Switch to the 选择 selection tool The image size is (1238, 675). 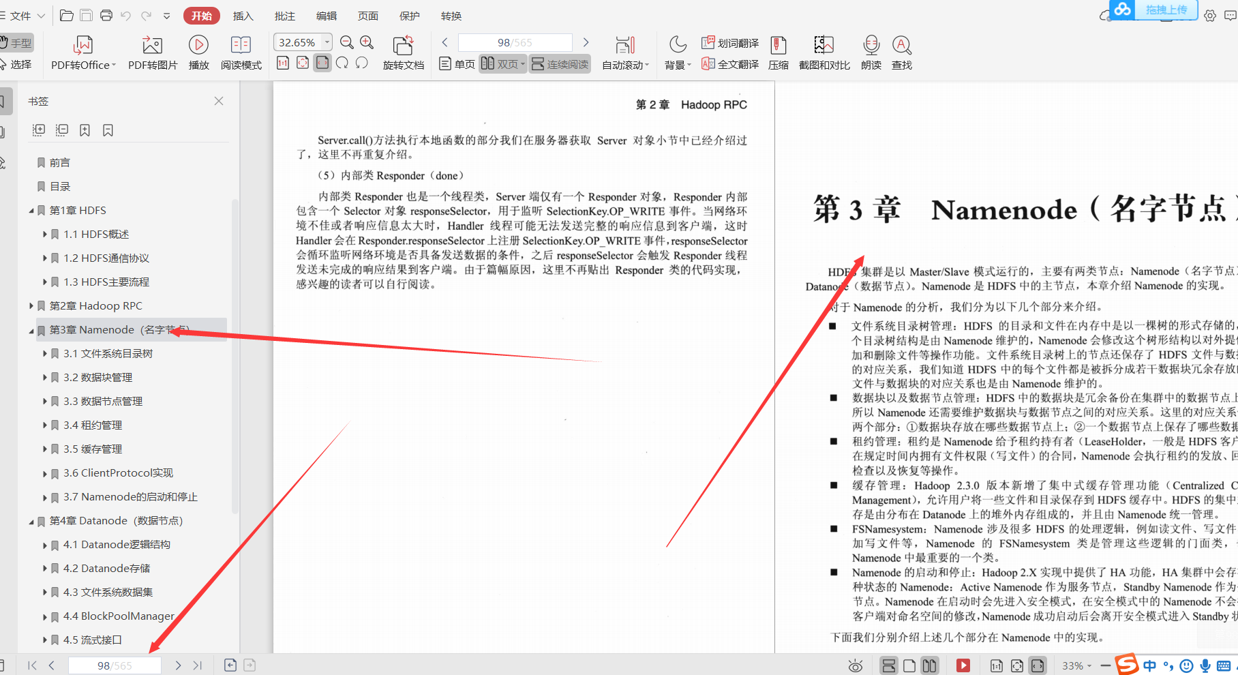[16, 64]
